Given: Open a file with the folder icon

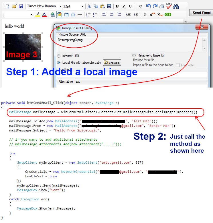Looking at the screenshot, I should click(x=14, y=6).
